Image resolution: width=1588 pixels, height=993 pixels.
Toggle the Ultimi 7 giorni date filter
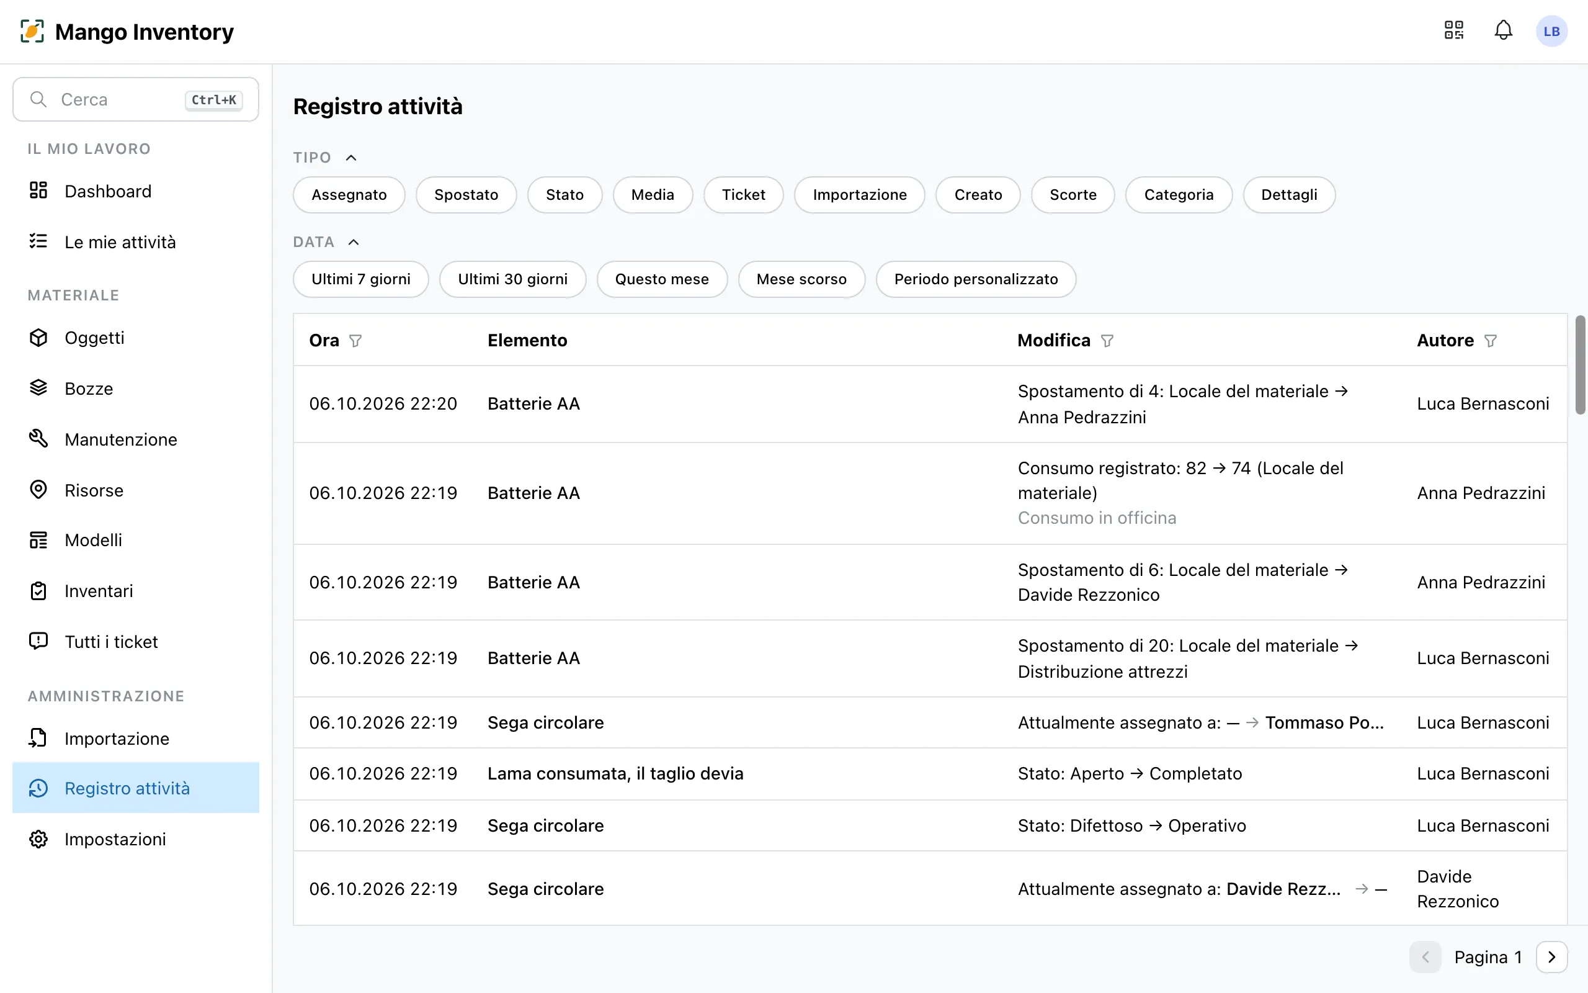(x=361, y=280)
